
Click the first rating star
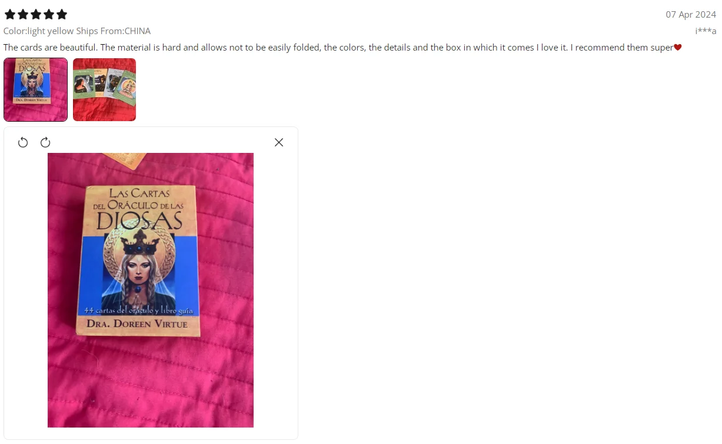(10, 14)
